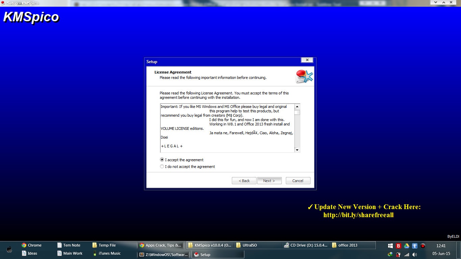Click the '+ L E G A L +' line

(x=172, y=146)
